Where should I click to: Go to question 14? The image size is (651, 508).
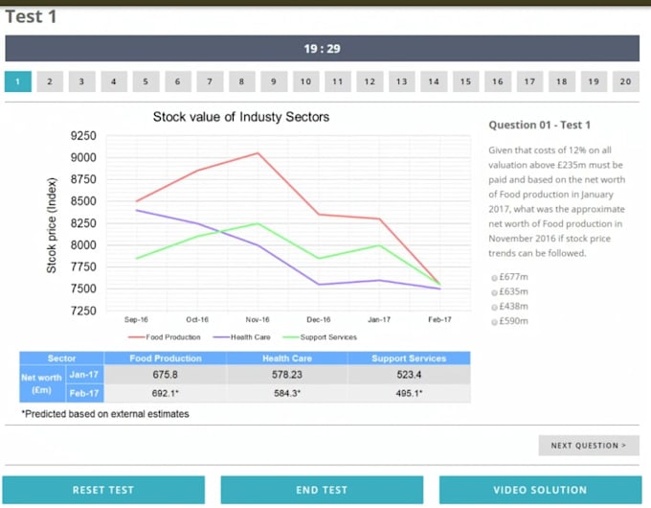tap(434, 81)
